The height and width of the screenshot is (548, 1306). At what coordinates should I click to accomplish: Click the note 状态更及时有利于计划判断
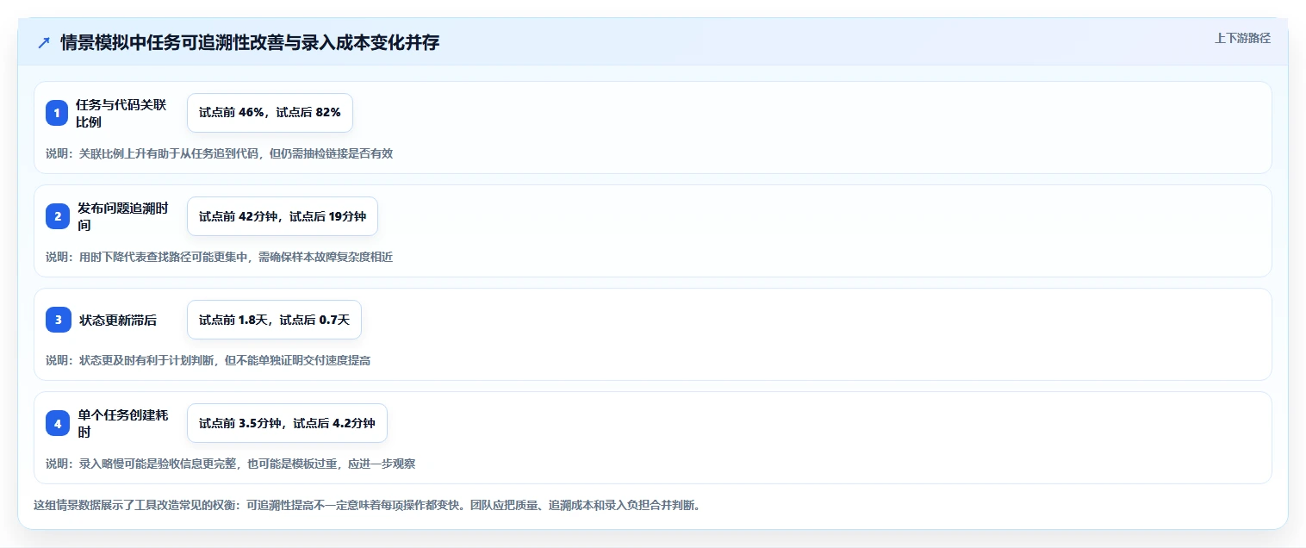208,360
